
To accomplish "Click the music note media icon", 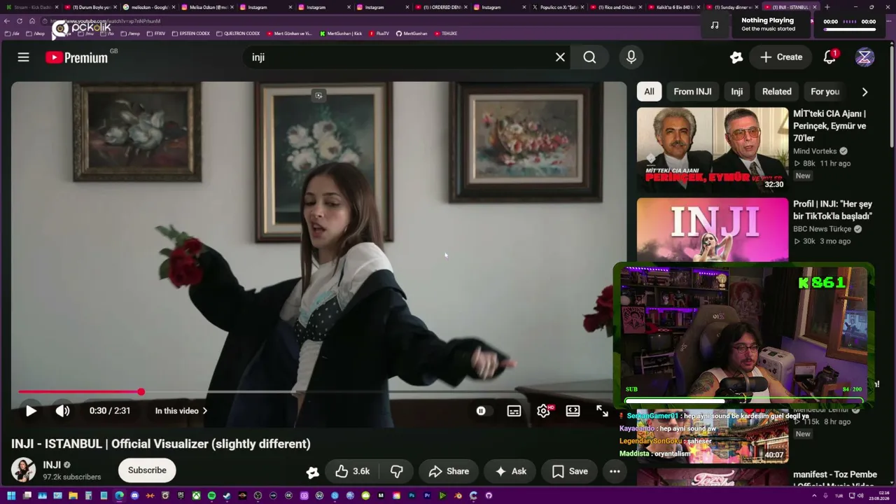I will [714, 25].
